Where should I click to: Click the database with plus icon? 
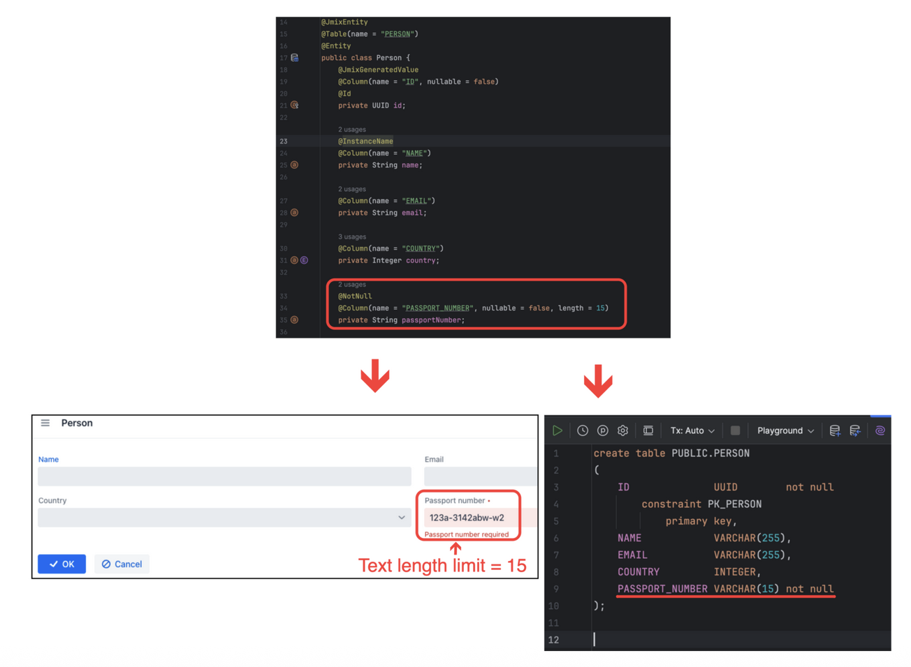click(x=835, y=430)
